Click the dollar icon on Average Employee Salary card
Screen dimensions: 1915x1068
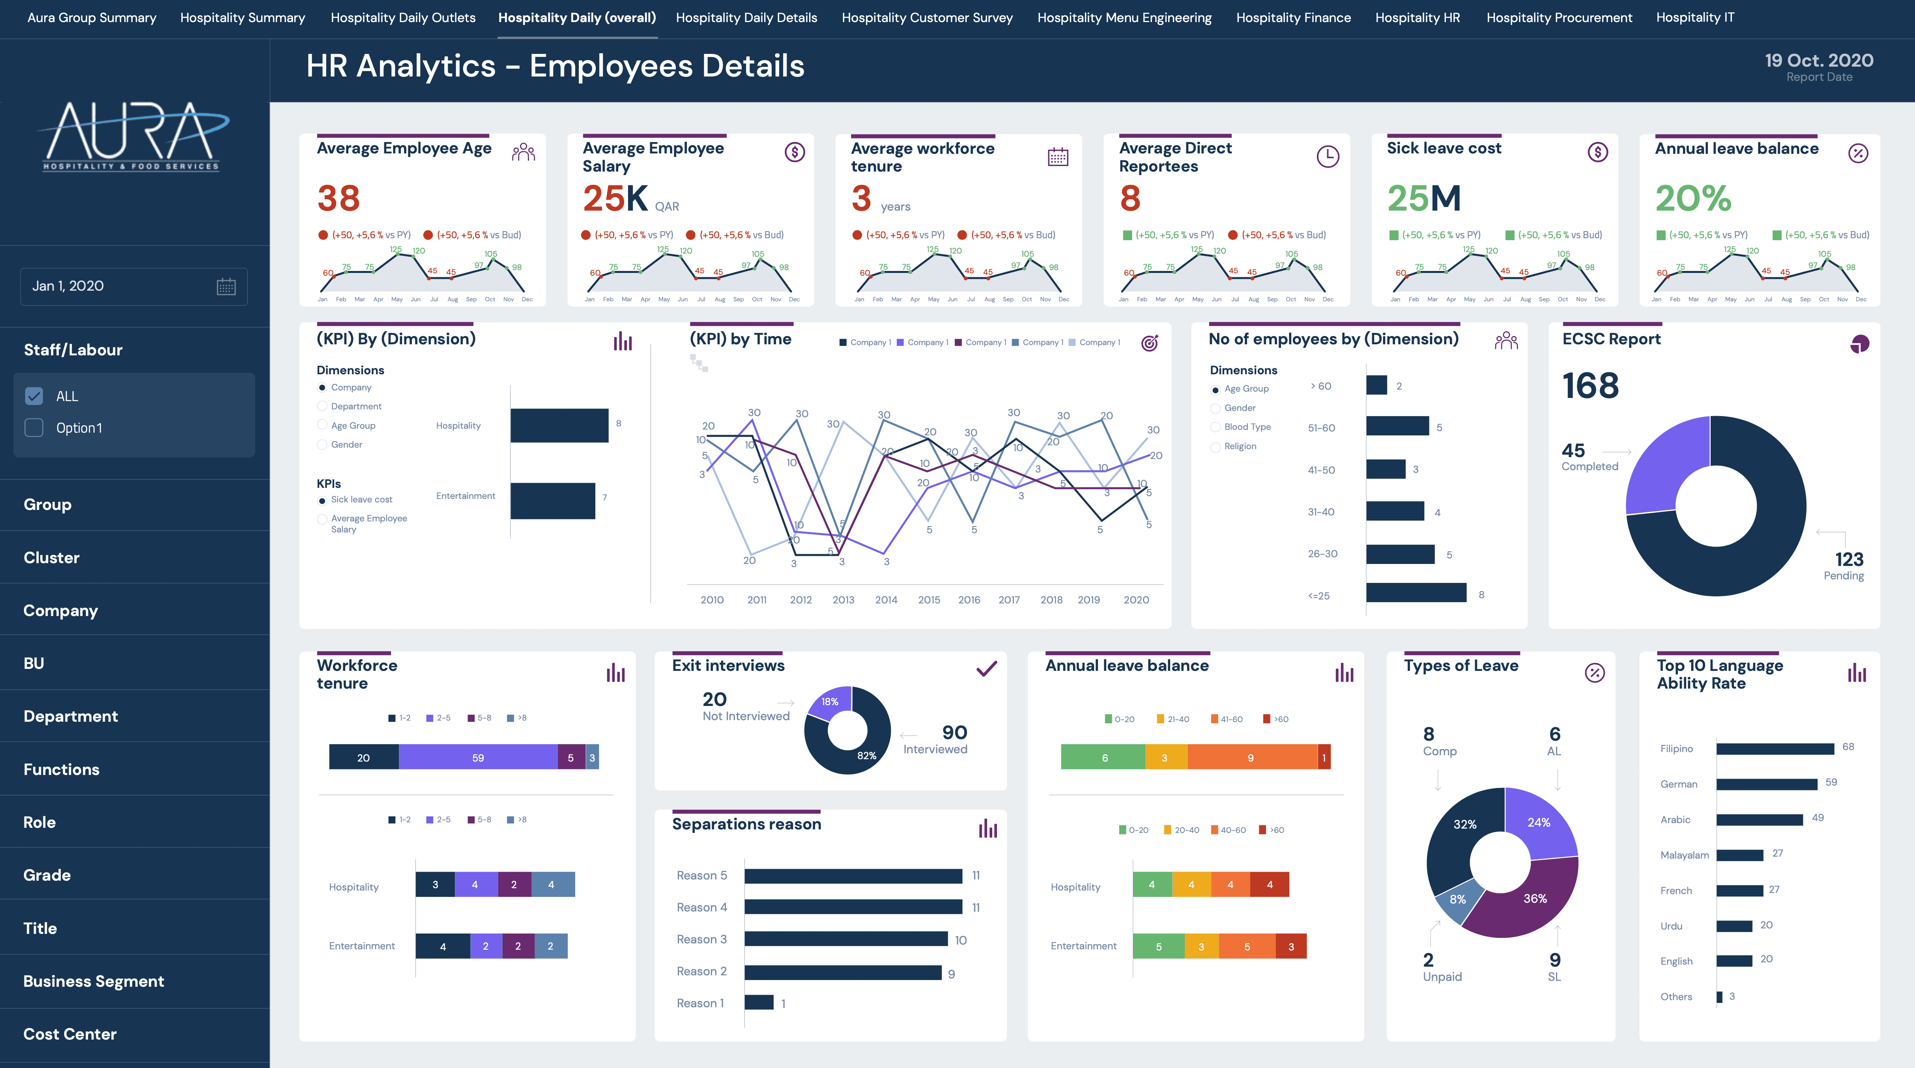[x=794, y=152]
